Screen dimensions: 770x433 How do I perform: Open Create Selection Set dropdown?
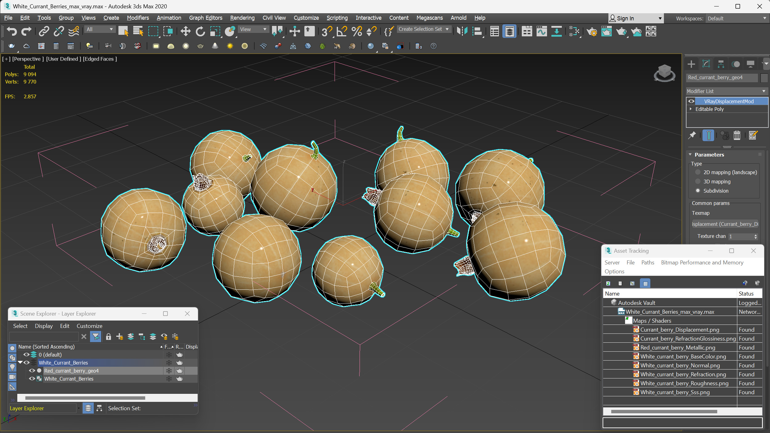coord(424,29)
